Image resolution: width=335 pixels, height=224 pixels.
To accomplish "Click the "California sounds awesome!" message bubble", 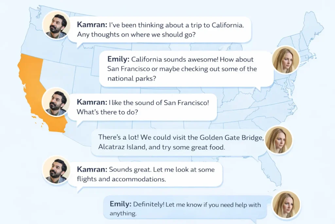I will coord(186,69).
